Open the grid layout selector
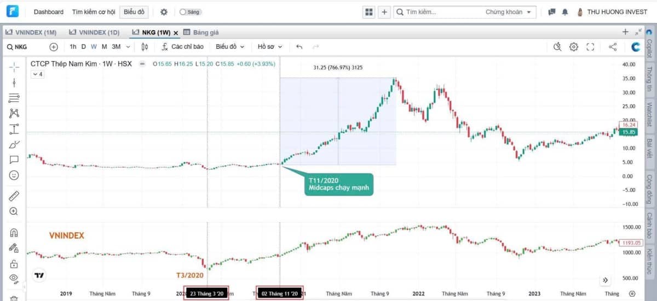657x301 pixels. pyautogui.click(x=369, y=12)
